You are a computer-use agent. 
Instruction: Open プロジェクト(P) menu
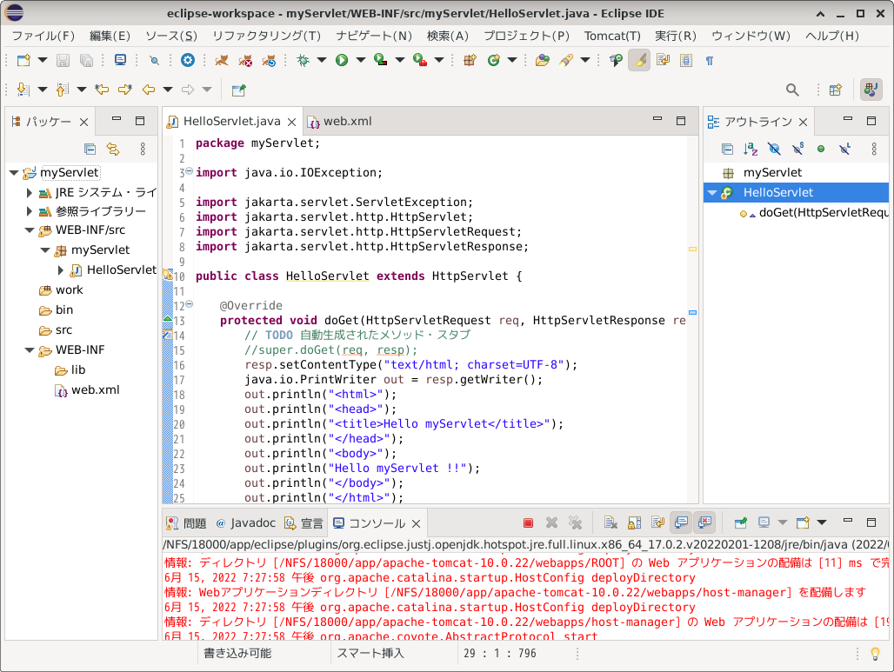(526, 36)
